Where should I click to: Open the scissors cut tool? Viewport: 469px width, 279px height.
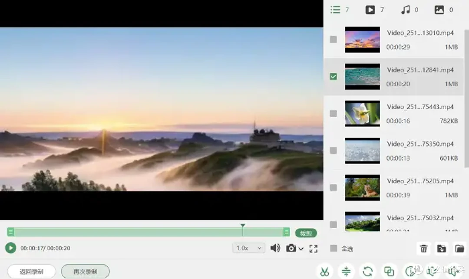[324, 272]
